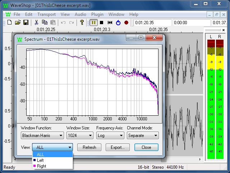The height and width of the screenshot is (173, 230).
Task: Collapse the View ALL combo box
Action: (x=52, y=147)
